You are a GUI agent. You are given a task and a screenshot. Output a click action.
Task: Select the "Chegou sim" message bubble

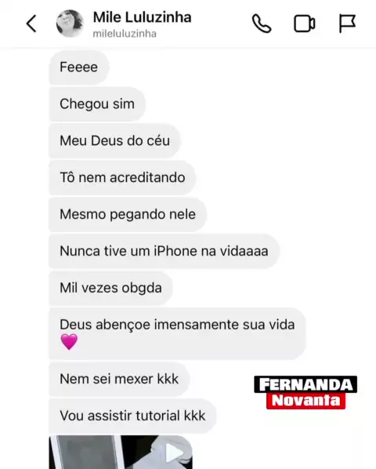click(x=97, y=104)
